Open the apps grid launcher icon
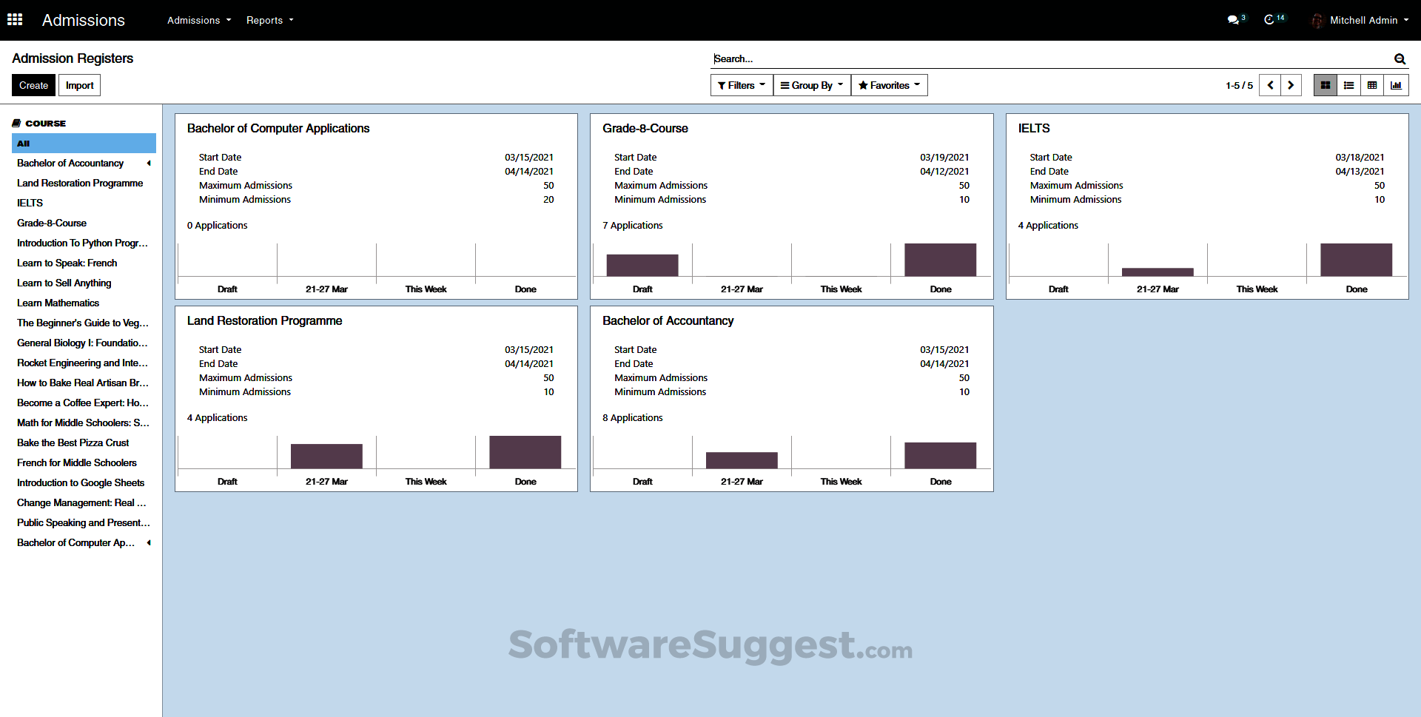Viewport: 1421px width, 717px height. point(15,20)
